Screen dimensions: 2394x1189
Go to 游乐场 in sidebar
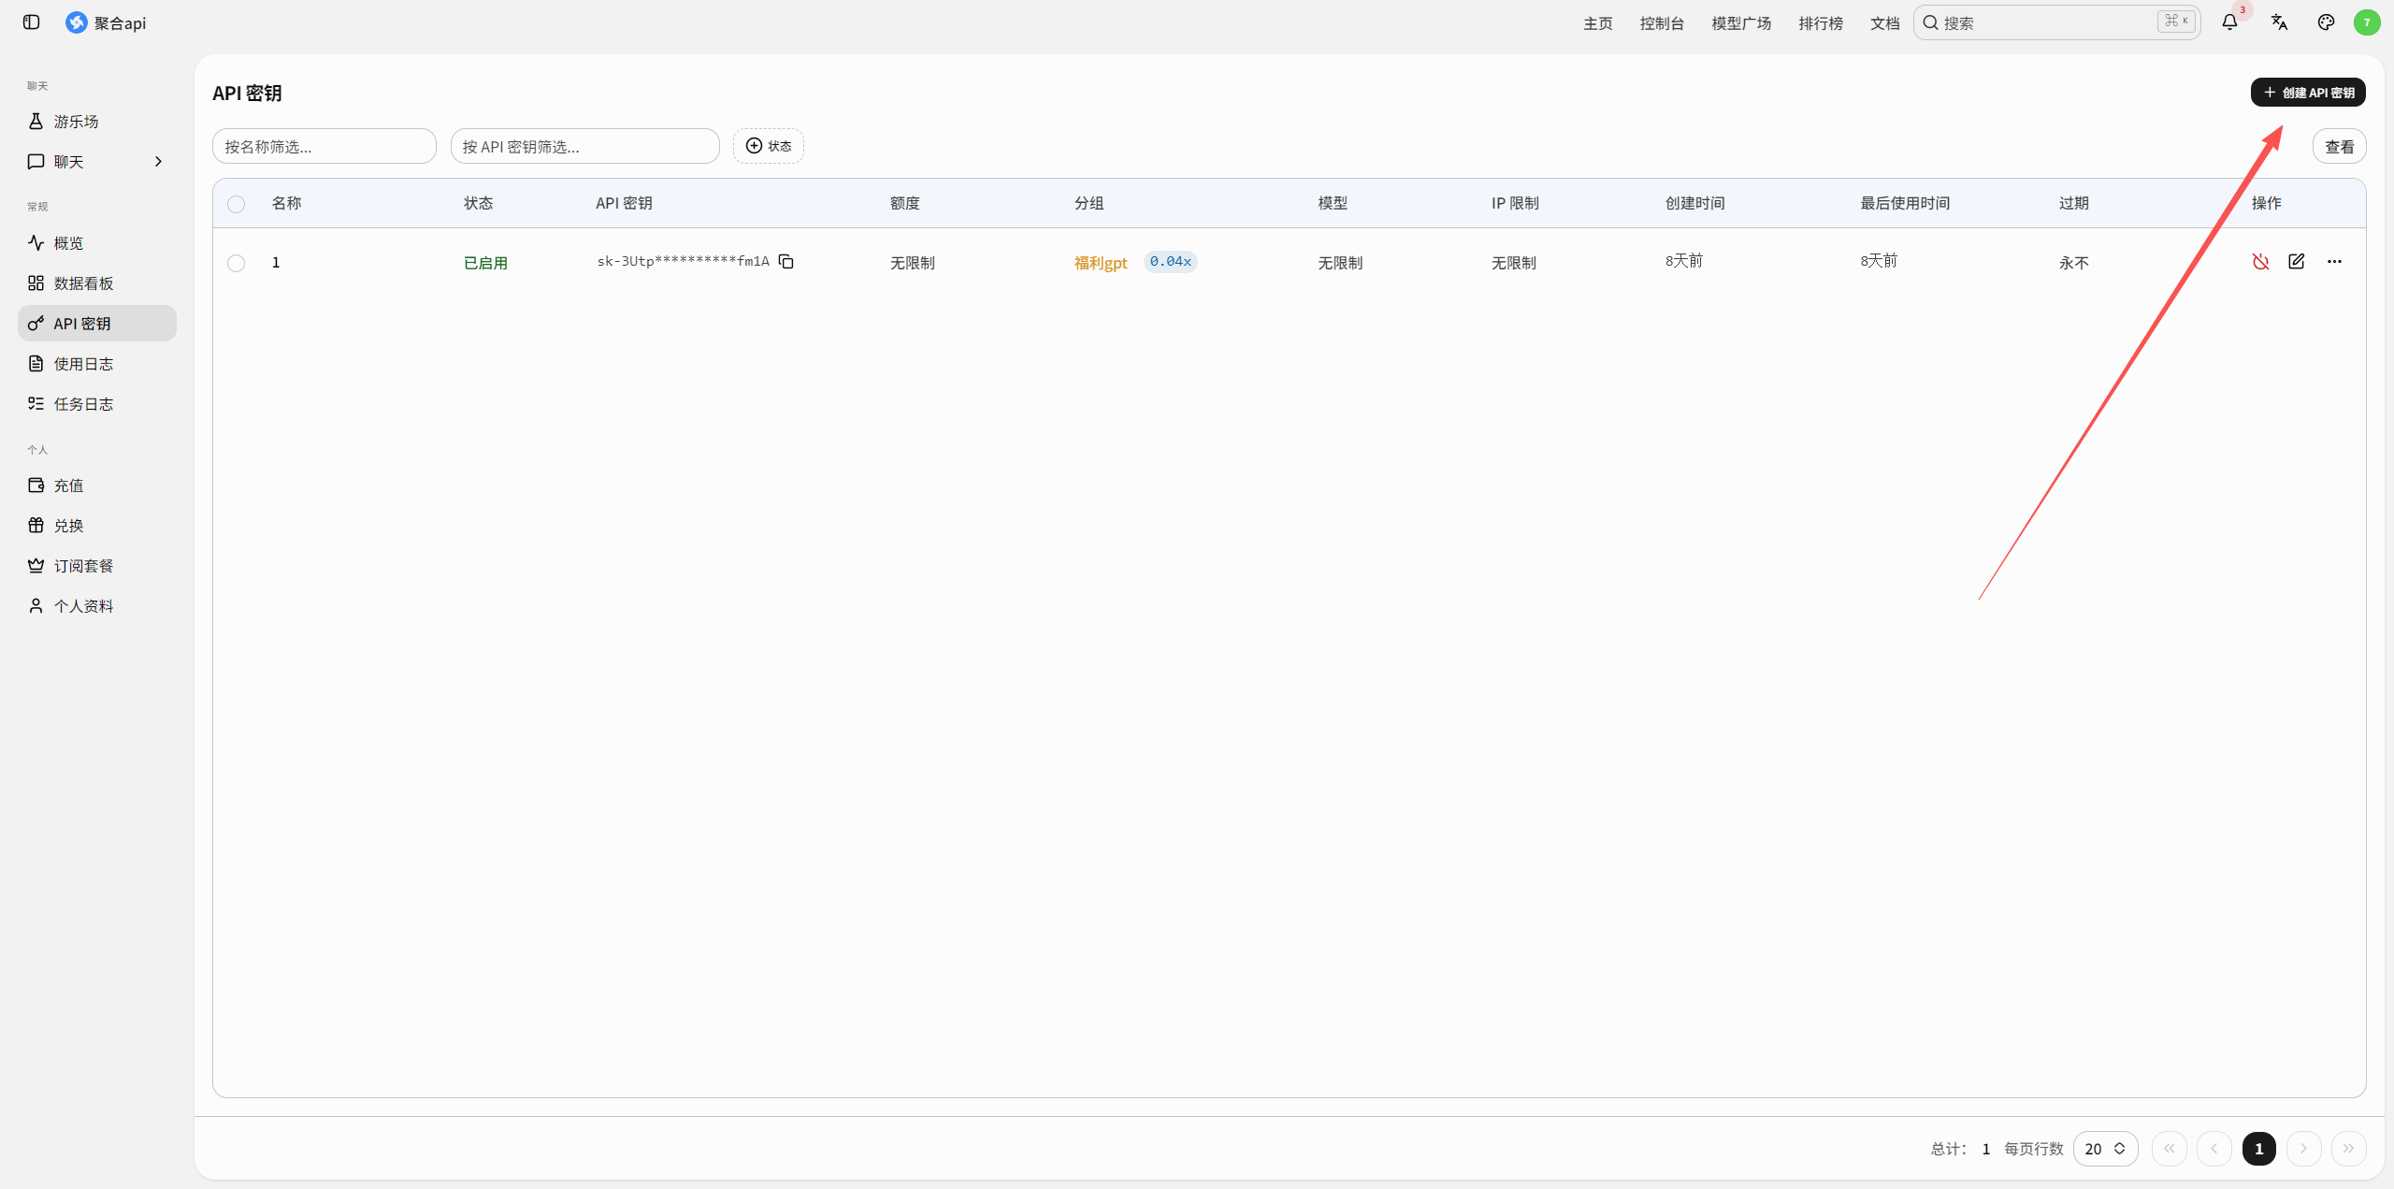(97, 122)
